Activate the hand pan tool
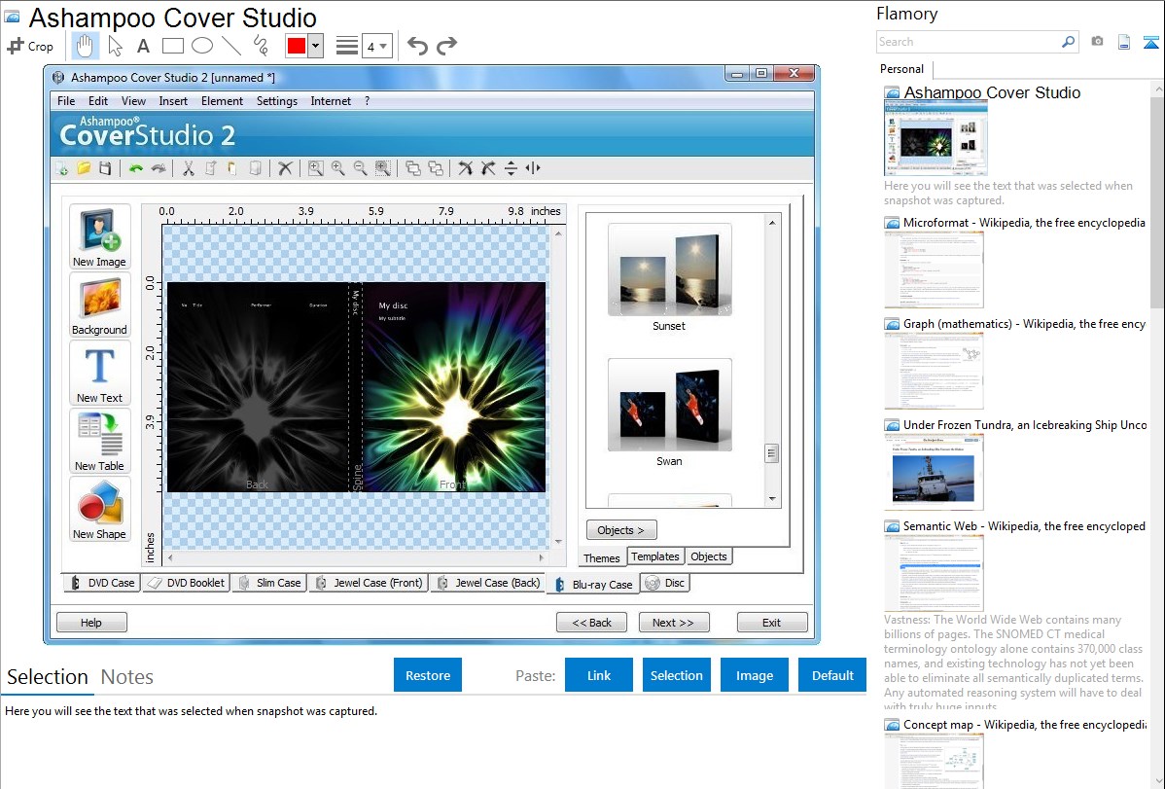 tap(85, 46)
